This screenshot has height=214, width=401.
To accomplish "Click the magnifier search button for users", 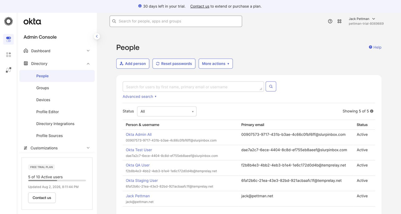I will (271, 87).
